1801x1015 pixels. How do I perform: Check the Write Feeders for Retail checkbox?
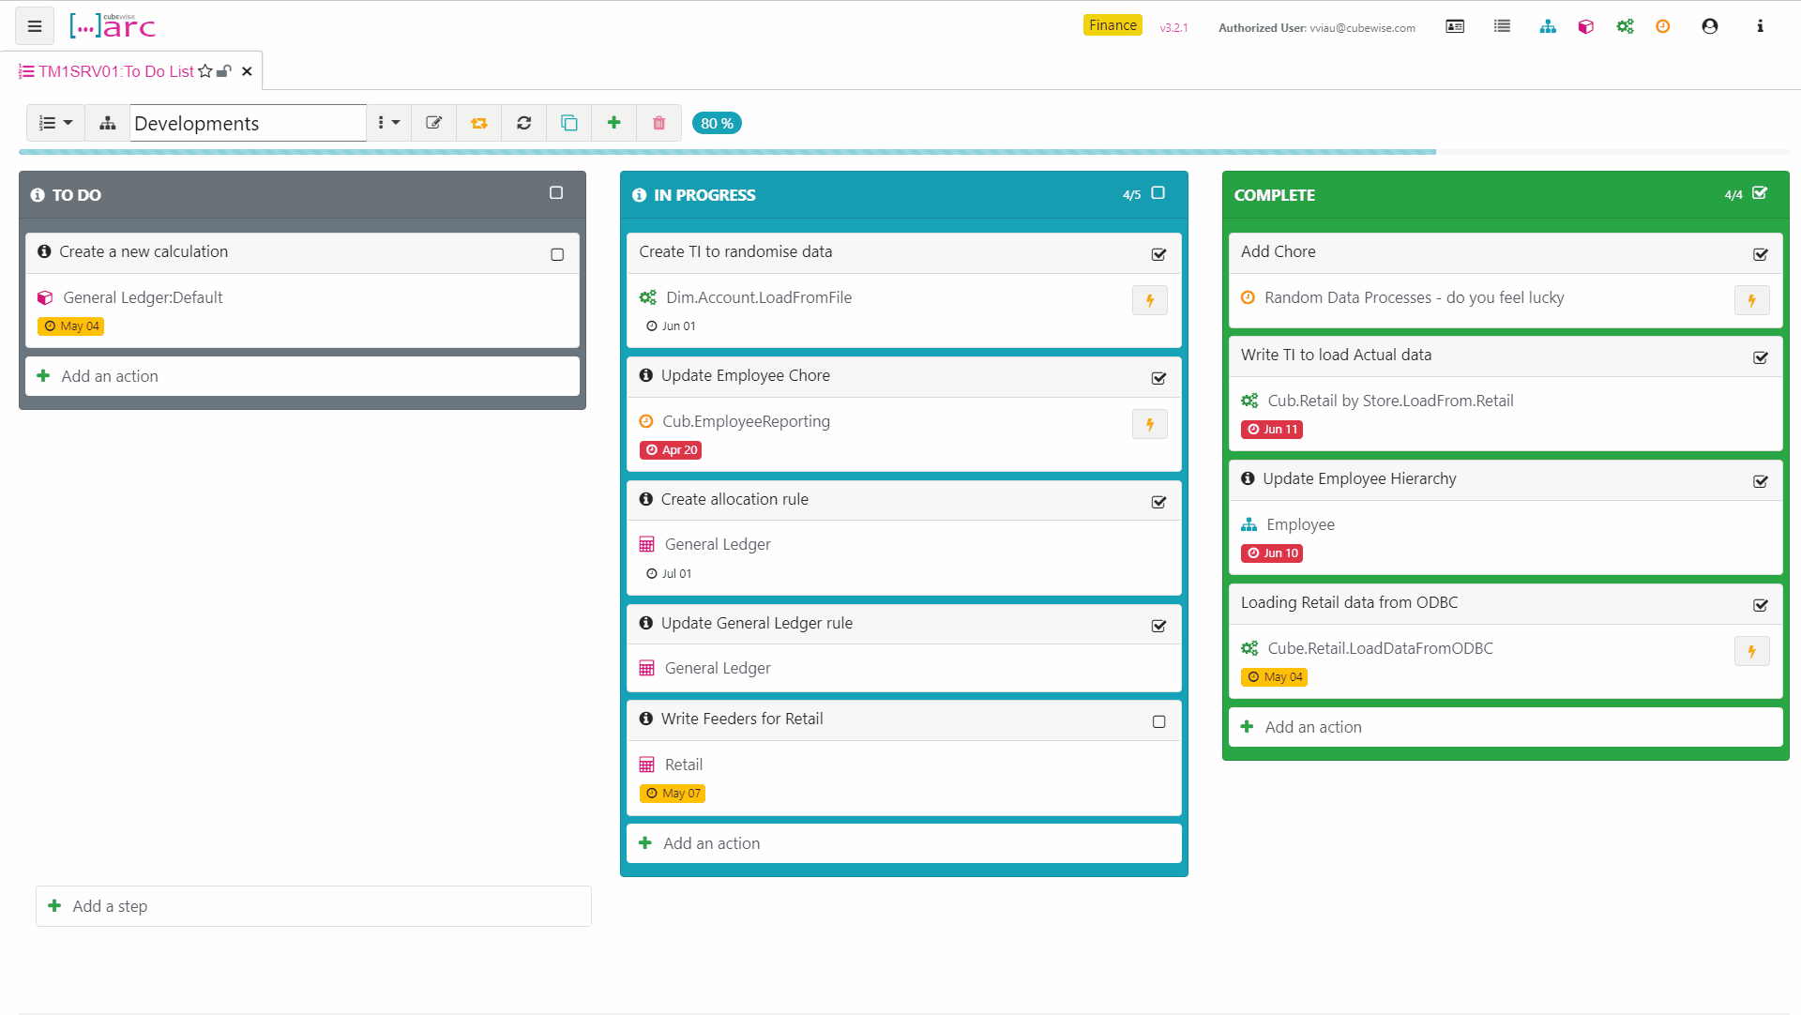(1158, 721)
